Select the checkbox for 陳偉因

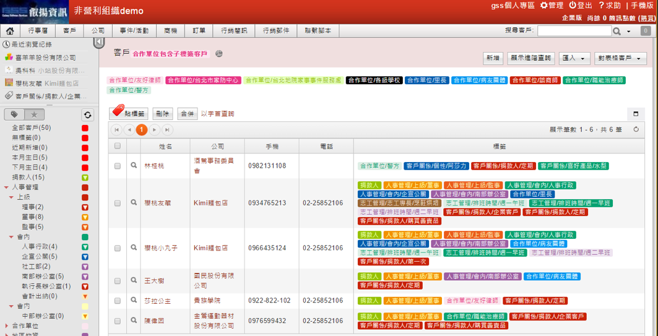tap(118, 321)
